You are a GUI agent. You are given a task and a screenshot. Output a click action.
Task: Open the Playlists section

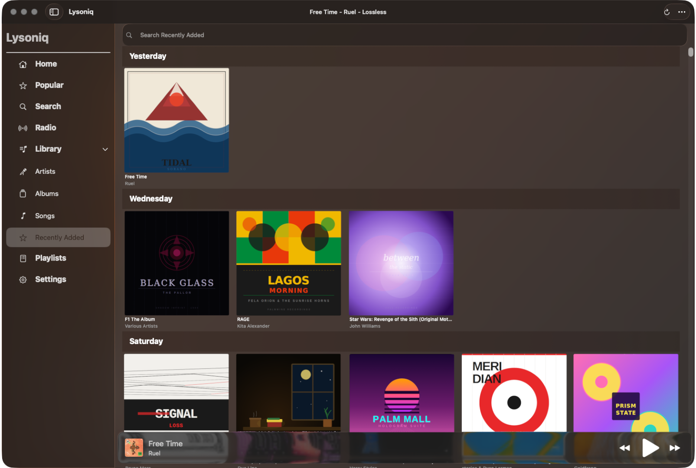pos(50,258)
